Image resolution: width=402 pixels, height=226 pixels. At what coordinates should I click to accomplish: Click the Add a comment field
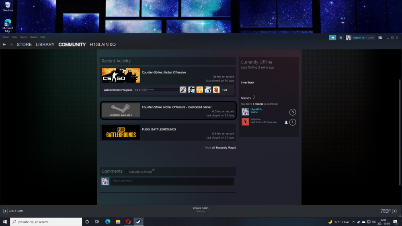[x=172, y=181]
